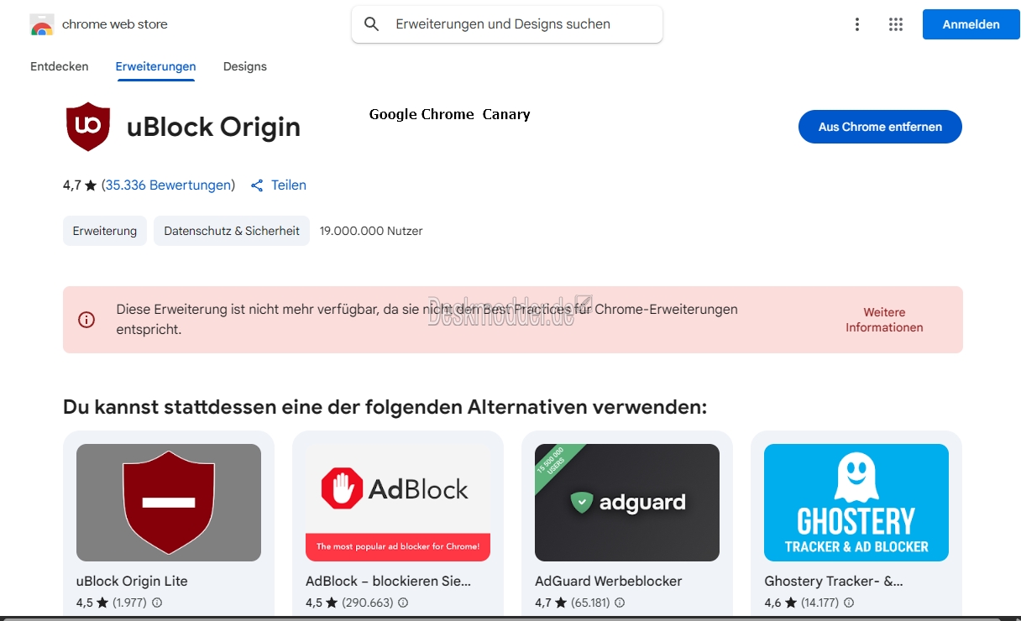Open the 35.336 Bewertungen link
This screenshot has height=621, width=1021.
pyautogui.click(x=168, y=185)
